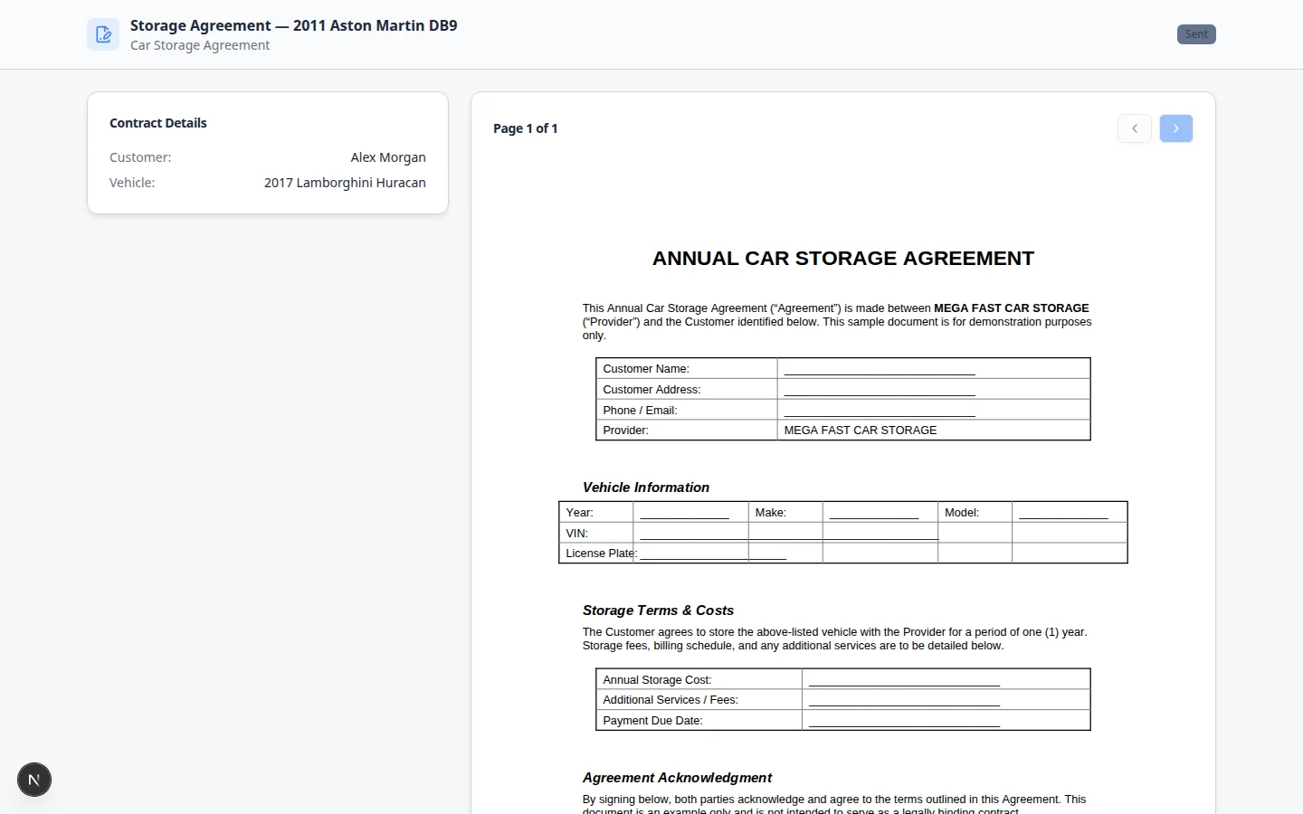Click the Annual Storage Cost blank line

(904, 680)
